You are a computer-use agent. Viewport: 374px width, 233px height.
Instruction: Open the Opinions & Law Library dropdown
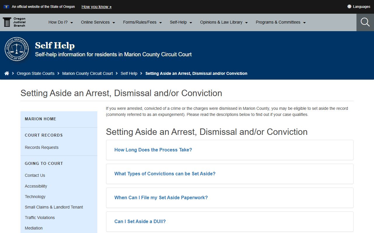pyautogui.click(x=224, y=22)
